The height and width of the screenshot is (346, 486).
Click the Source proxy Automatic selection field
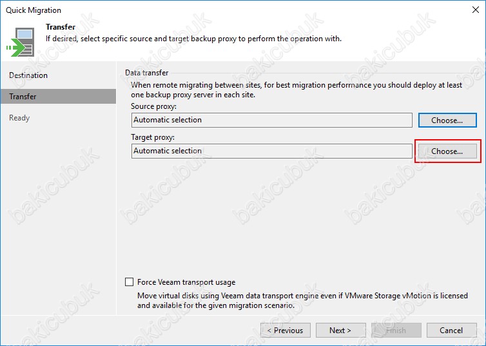(272, 120)
